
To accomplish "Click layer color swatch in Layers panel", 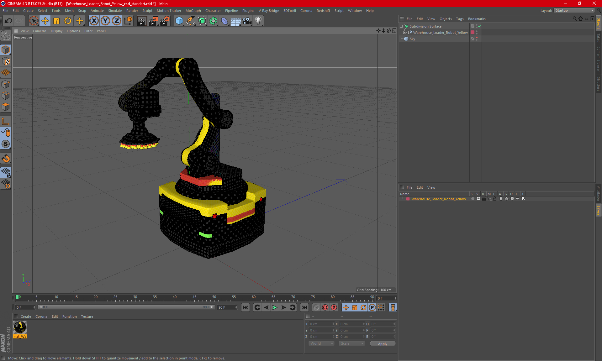I will pos(408,199).
